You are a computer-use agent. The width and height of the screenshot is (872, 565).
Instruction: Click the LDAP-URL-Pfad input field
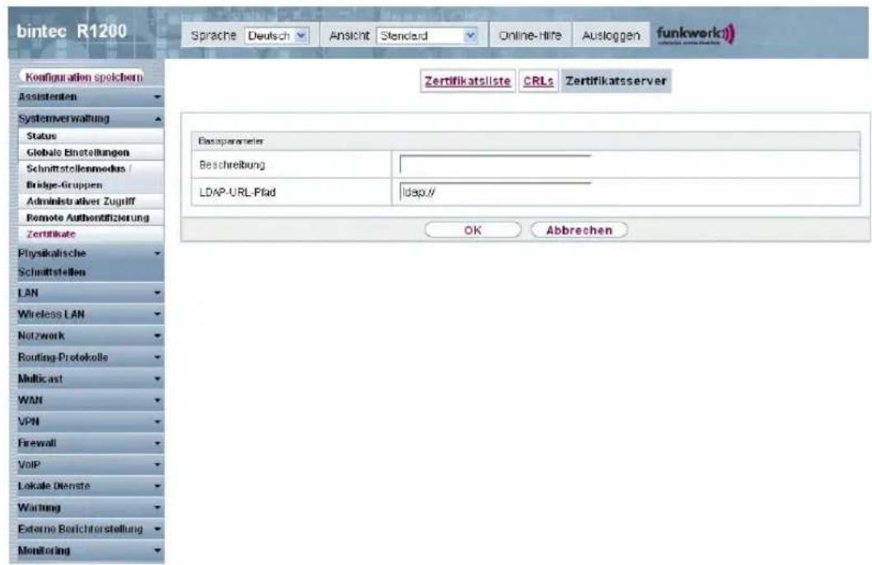495,192
